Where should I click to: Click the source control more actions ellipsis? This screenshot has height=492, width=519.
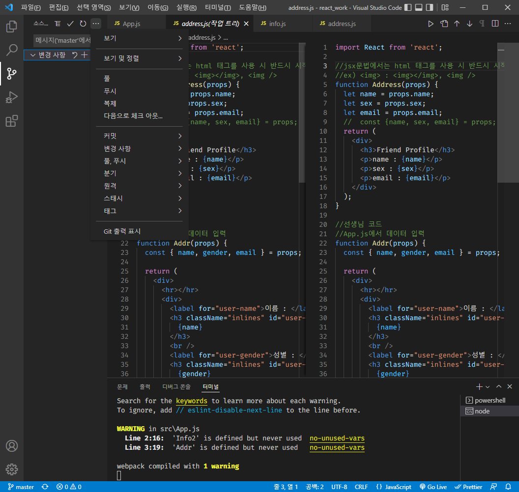(x=96, y=24)
